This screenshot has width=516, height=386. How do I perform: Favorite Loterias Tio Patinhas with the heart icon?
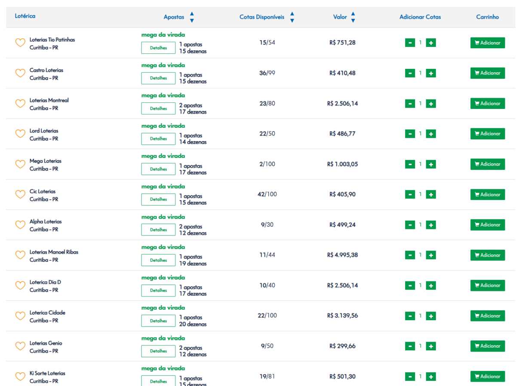[20, 43]
